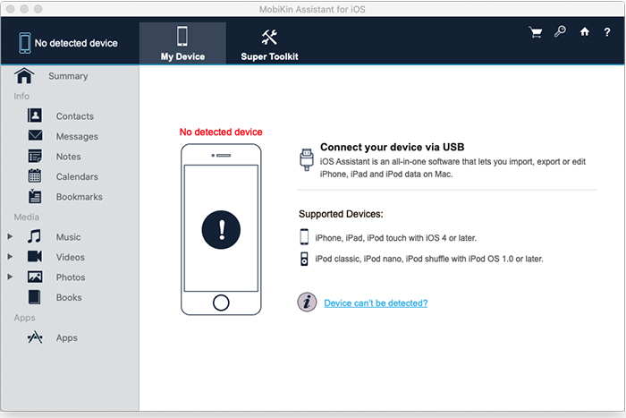Expand the Photos category arrow
Viewport: 626px width, 418px height.
[x=10, y=277]
